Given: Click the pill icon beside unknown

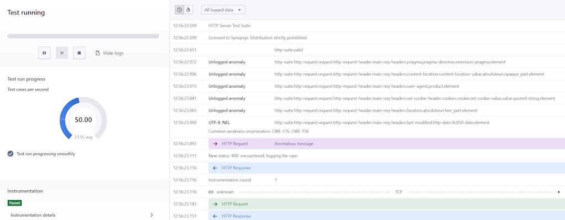Looking at the screenshot, I should point(211,192).
